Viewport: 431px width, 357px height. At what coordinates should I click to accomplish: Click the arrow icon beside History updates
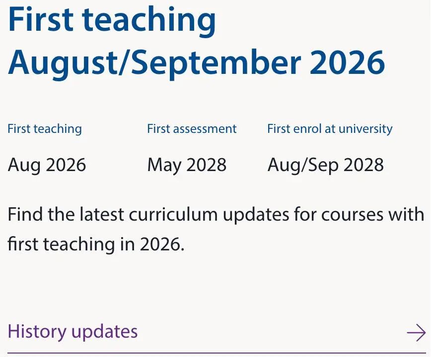416,333
